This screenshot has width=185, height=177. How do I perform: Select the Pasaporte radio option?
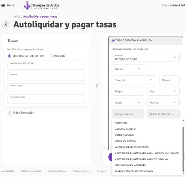(x=51, y=56)
